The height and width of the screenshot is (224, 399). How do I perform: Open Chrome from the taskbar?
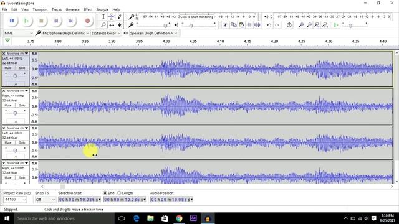point(179,218)
